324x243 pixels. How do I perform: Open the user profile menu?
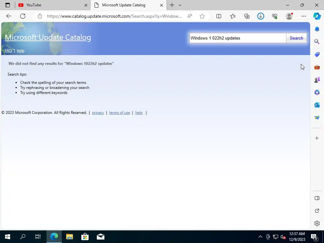tap(289, 16)
